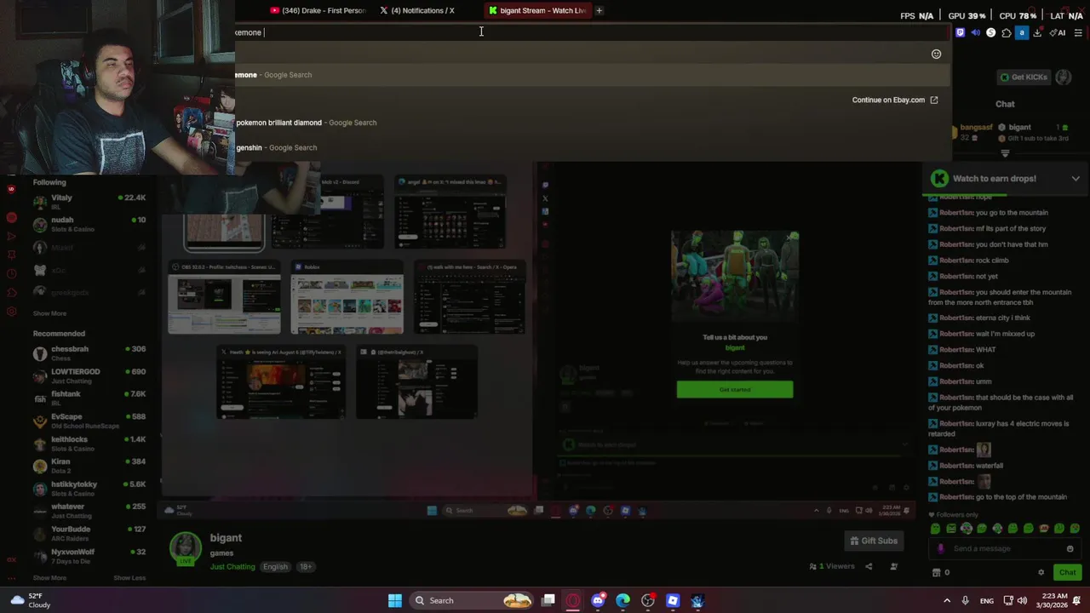This screenshot has width=1090, height=613.
Task: Click the system tray microphone icon
Action: 965,600
